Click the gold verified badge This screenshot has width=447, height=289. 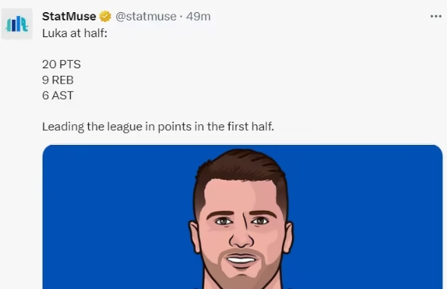tap(105, 17)
